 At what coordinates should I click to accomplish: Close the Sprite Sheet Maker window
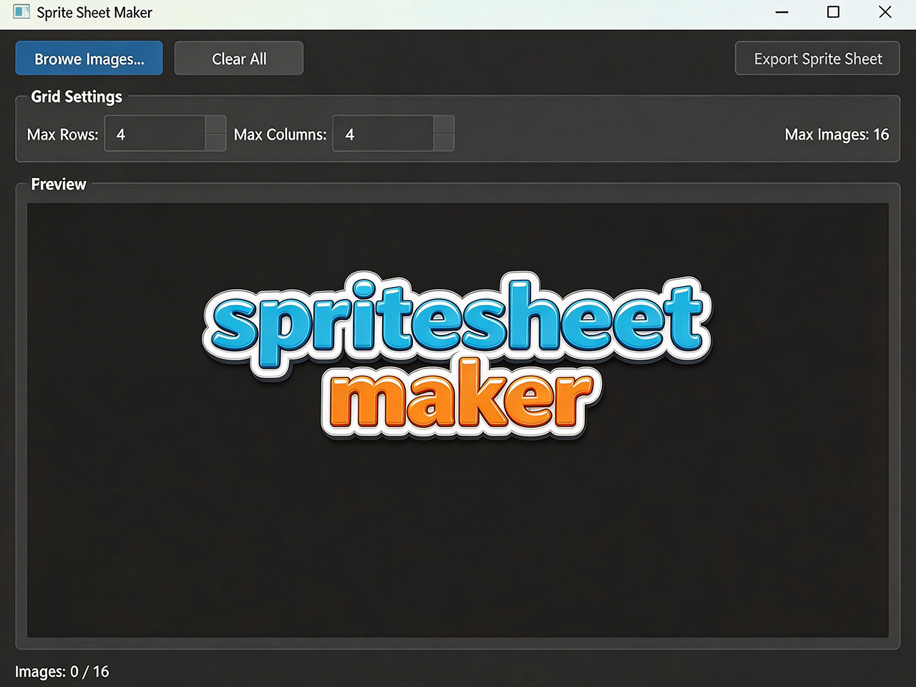click(885, 12)
